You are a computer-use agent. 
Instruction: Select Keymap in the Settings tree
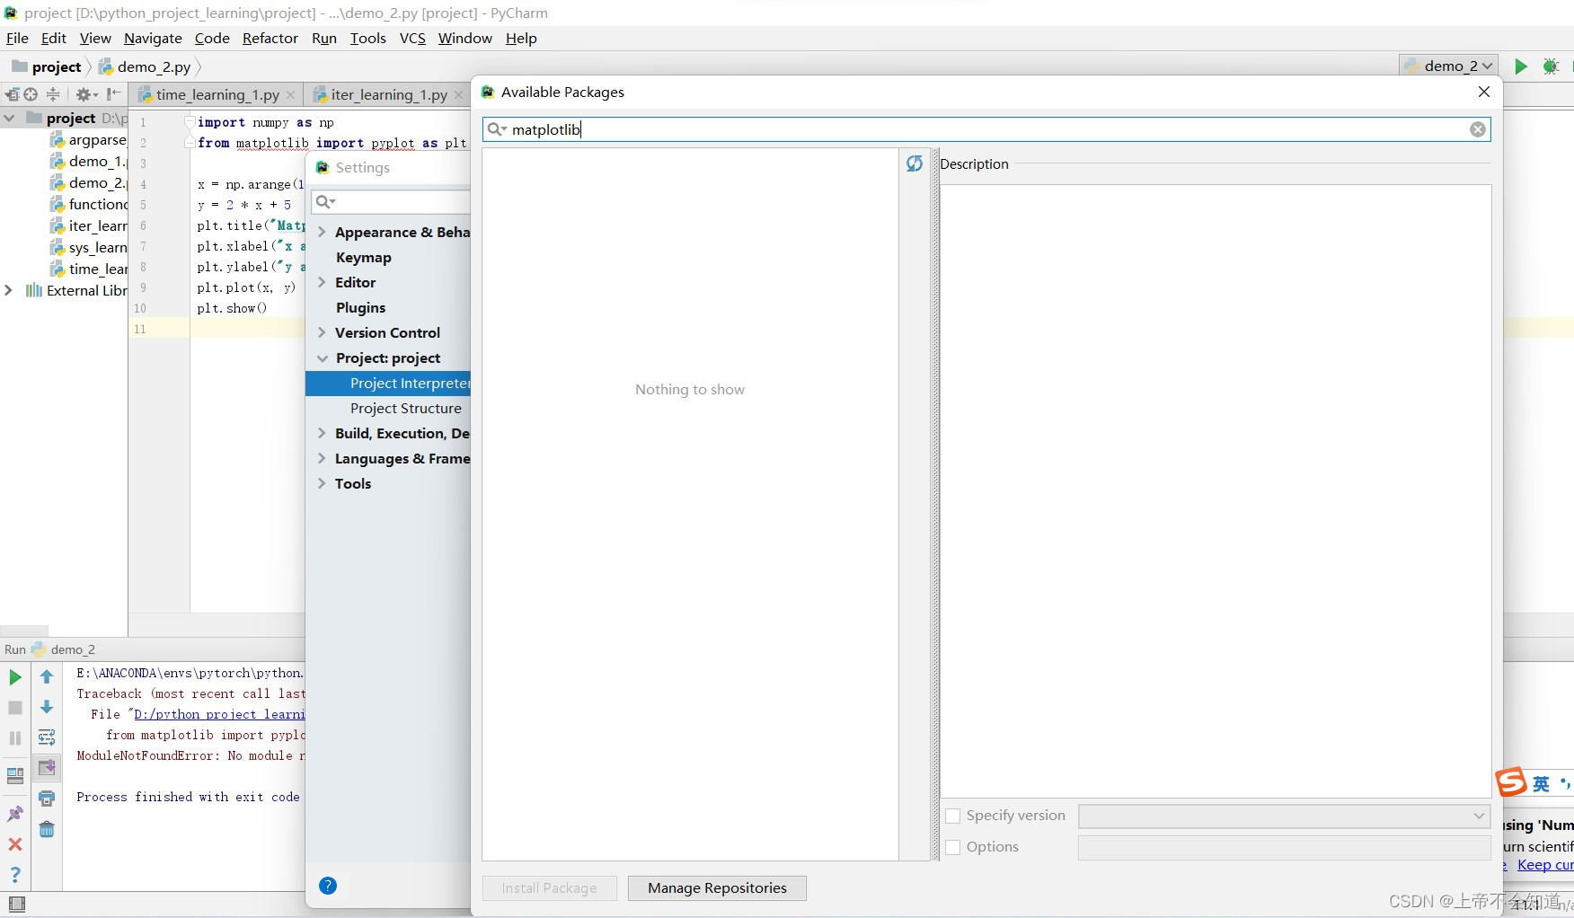(x=363, y=257)
